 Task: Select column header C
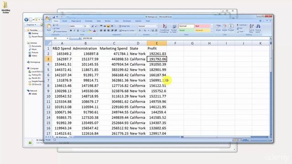click(114, 43)
